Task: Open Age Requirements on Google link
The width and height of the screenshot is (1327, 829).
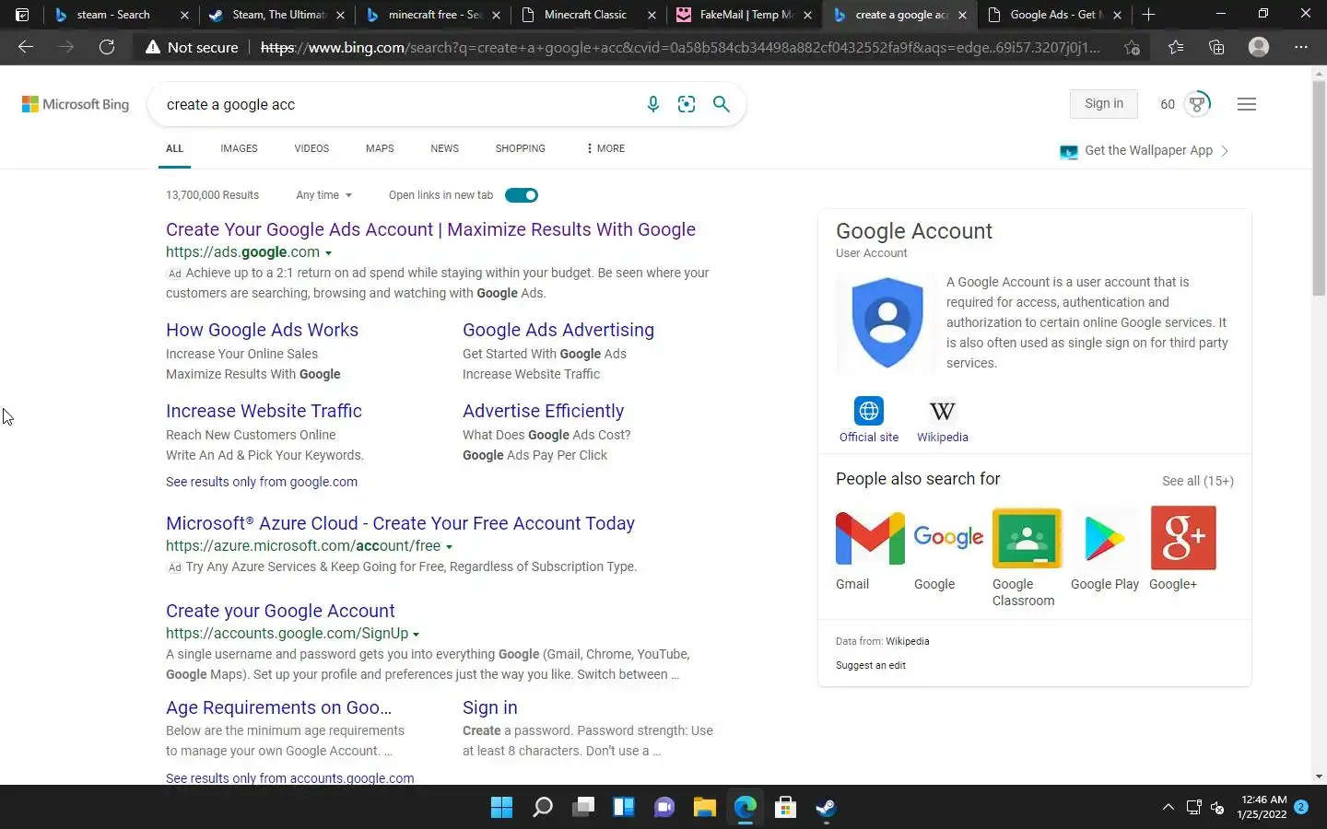Action: [278, 707]
